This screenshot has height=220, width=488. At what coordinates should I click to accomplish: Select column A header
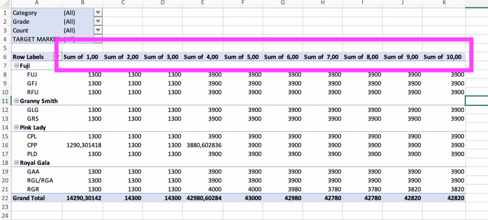coord(37,3)
